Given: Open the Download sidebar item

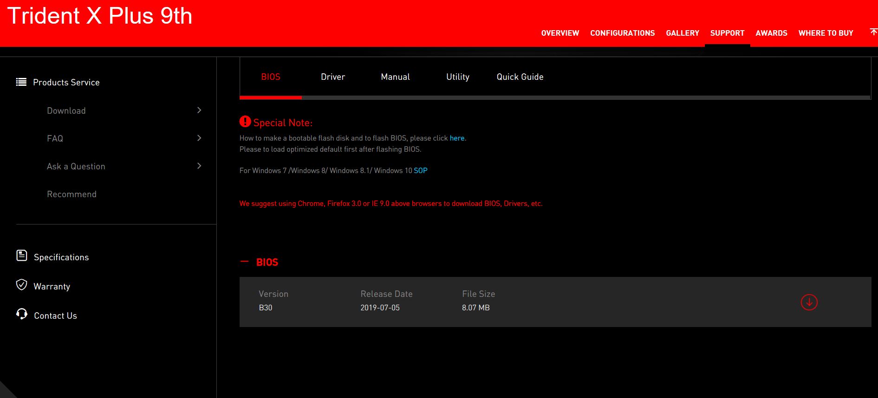Looking at the screenshot, I should pyautogui.click(x=66, y=110).
